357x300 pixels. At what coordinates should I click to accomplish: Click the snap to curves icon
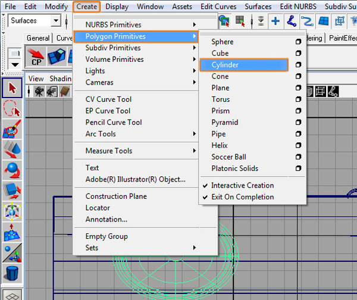coord(292,21)
